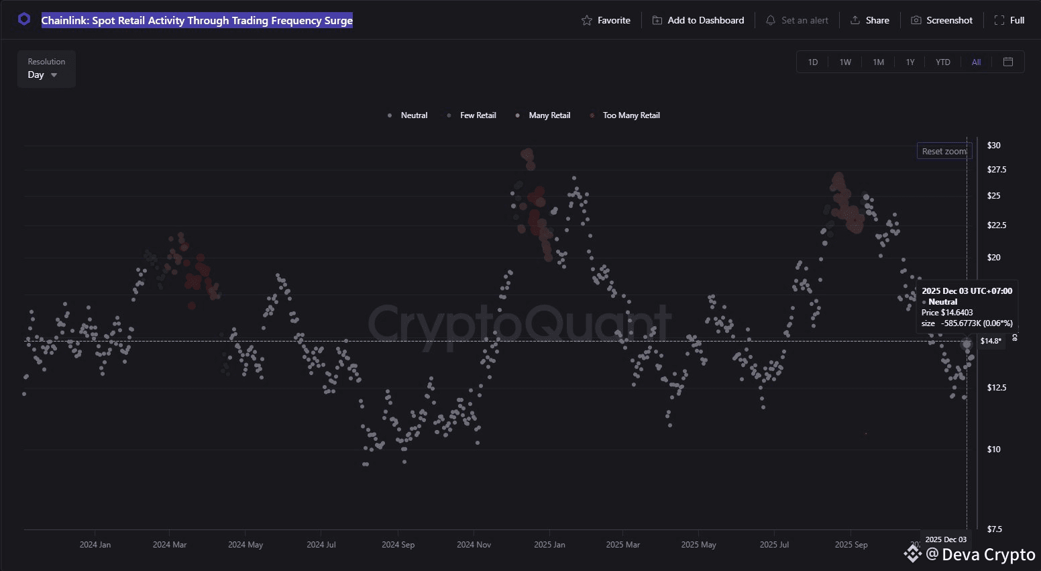Click the 2024 Mar axis label
Viewport: 1041px width, 571px height.
click(x=170, y=545)
